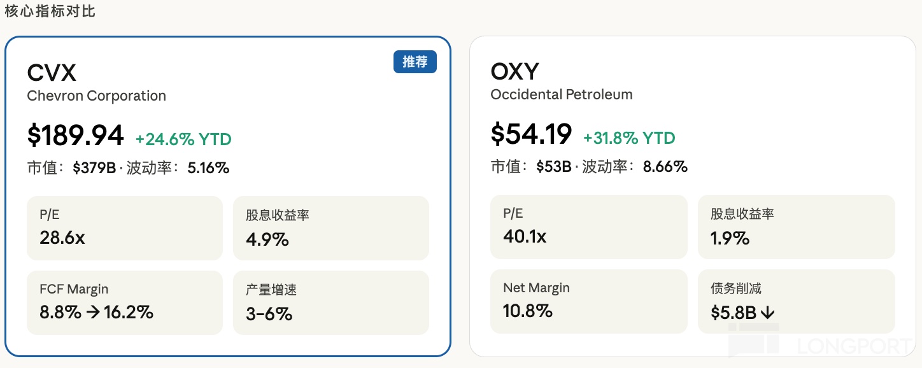
Task: Open the OXY P/E 40.1x tile
Action: pyautogui.click(x=589, y=227)
